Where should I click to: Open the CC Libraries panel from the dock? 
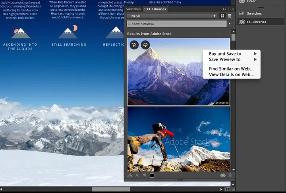257,22
